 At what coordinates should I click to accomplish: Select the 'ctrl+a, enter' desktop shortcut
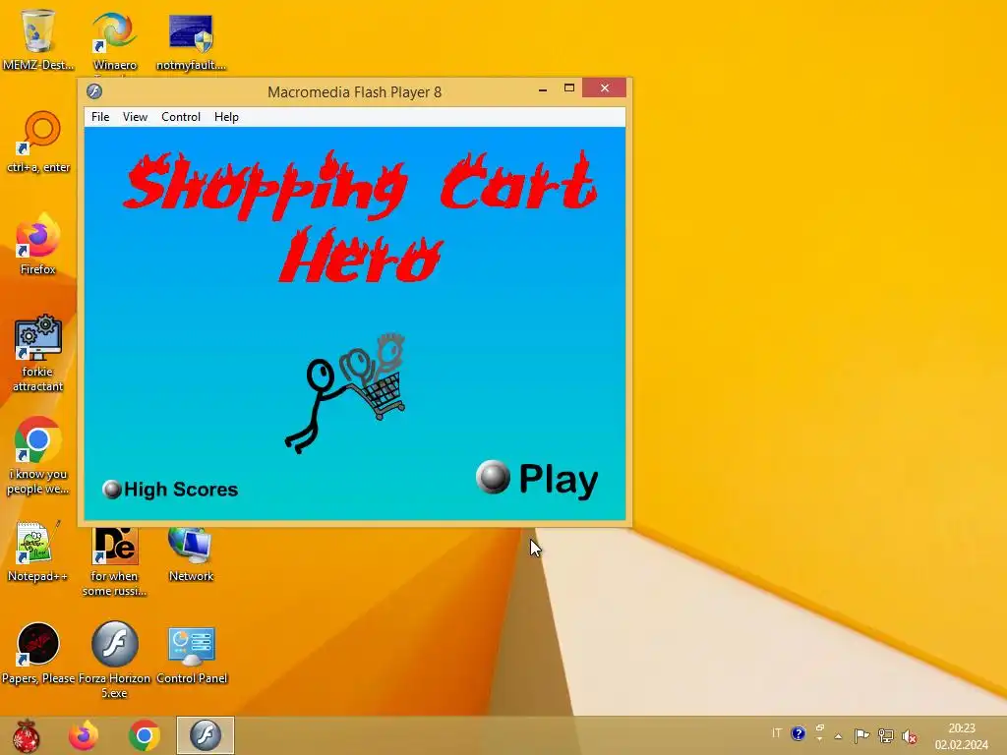point(38,143)
